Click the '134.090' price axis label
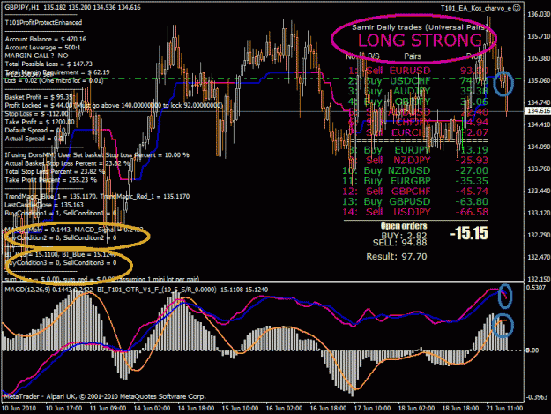The height and width of the screenshot is (414, 551). 538,147
